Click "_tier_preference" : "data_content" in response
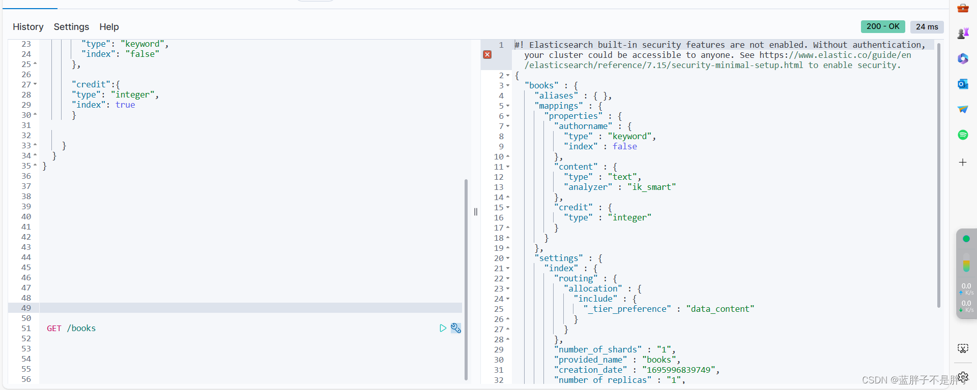This screenshot has height=390, width=977. [x=669, y=309]
